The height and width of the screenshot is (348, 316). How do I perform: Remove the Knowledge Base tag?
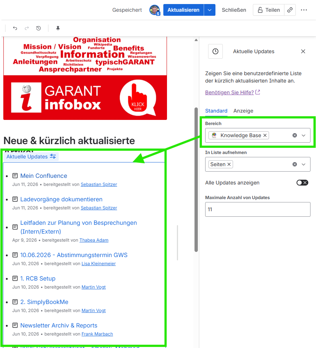pyautogui.click(x=265, y=135)
